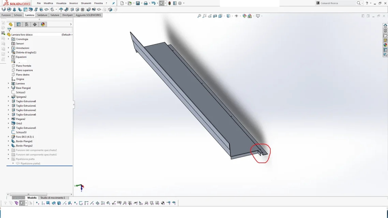The image size is (388, 218).
Task: Open Appearances in the right task pane
Action: 385,45
